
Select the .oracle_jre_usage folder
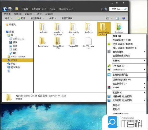(x=58, y=29)
